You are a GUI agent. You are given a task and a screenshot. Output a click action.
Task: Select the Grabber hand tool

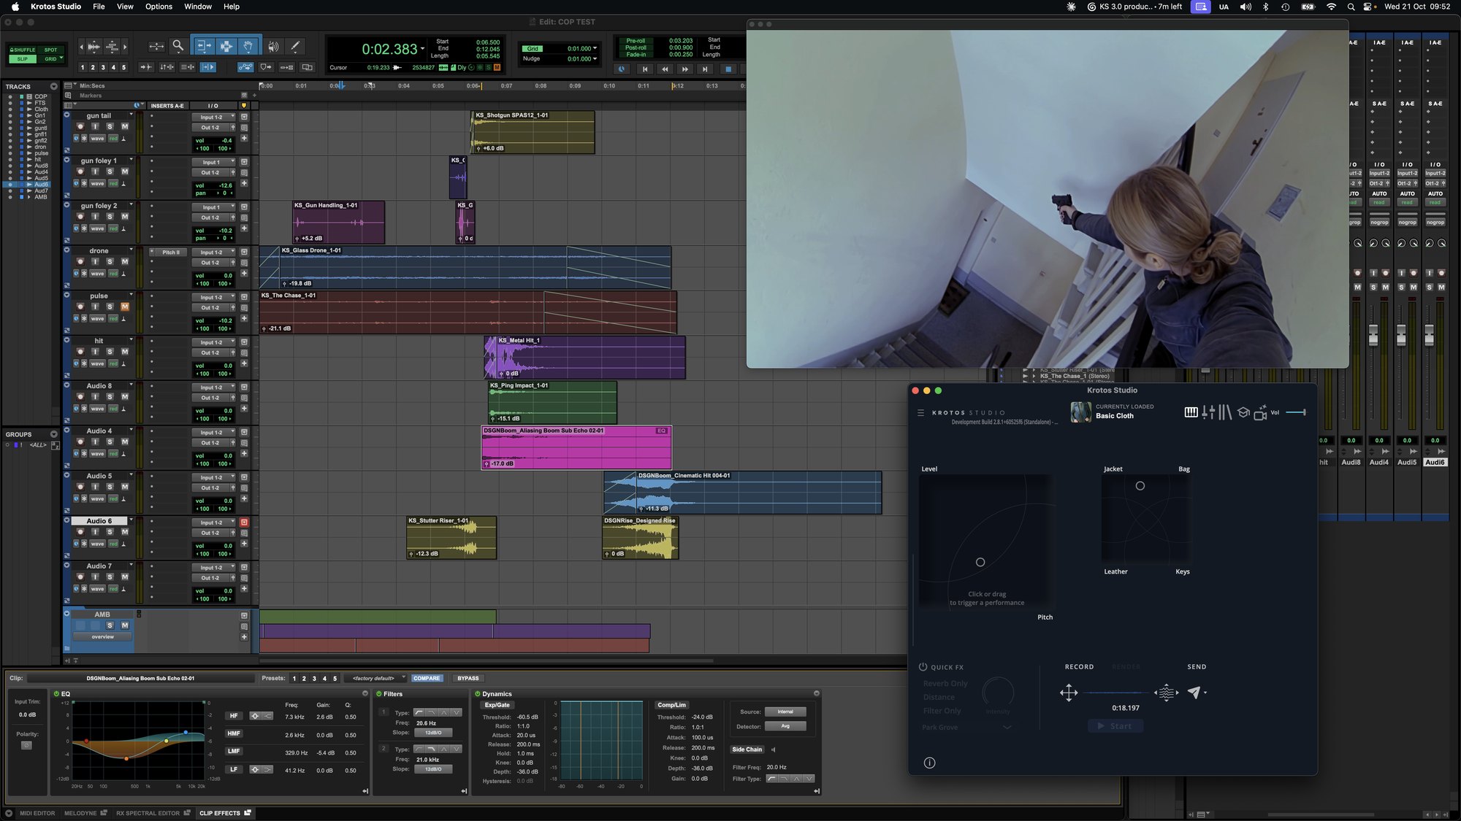(248, 46)
